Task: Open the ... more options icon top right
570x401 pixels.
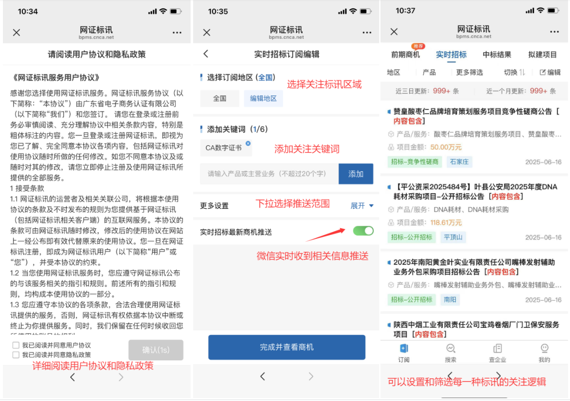Action: pyautogui.click(x=554, y=31)
